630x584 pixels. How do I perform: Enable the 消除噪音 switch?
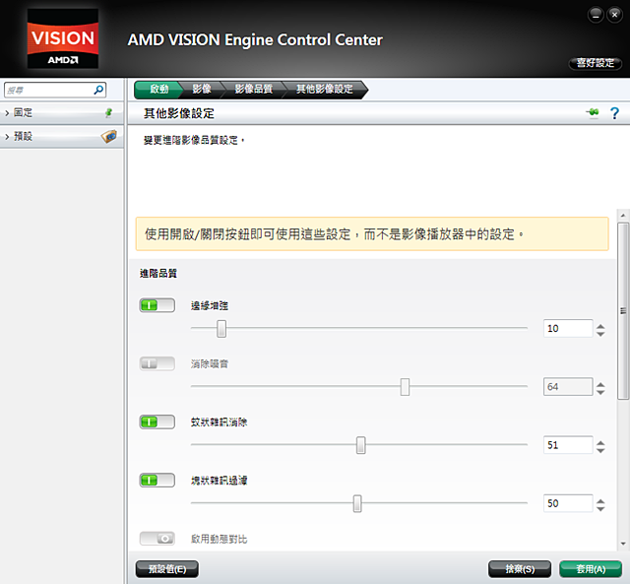pos(157,363)
